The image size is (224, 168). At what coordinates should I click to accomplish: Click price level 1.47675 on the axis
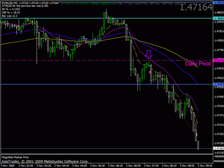(219, 68)
